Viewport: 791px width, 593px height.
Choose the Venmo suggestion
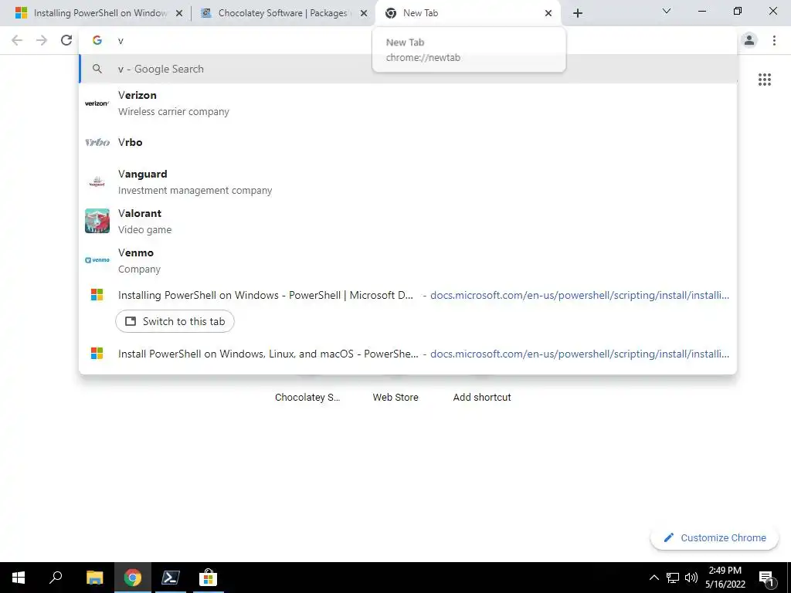tap(408, 261)
